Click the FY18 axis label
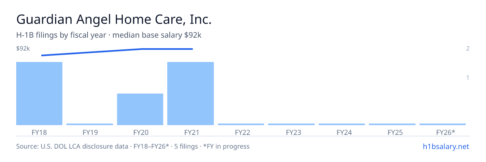The image size is (486, 162). 39,132
